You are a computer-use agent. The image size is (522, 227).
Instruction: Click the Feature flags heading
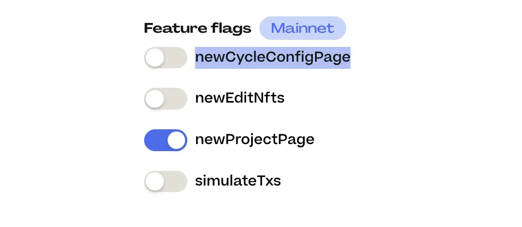(x=198, y=28)
